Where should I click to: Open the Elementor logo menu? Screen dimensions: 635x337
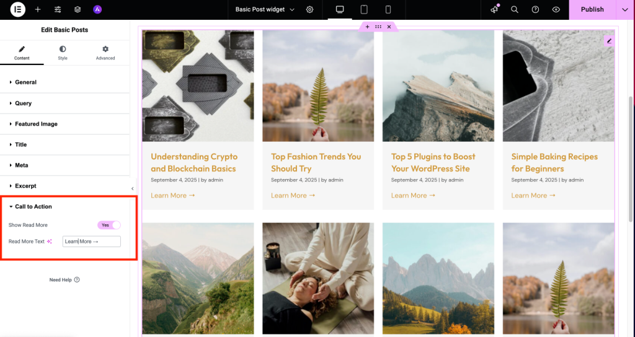tap(18, 9)
